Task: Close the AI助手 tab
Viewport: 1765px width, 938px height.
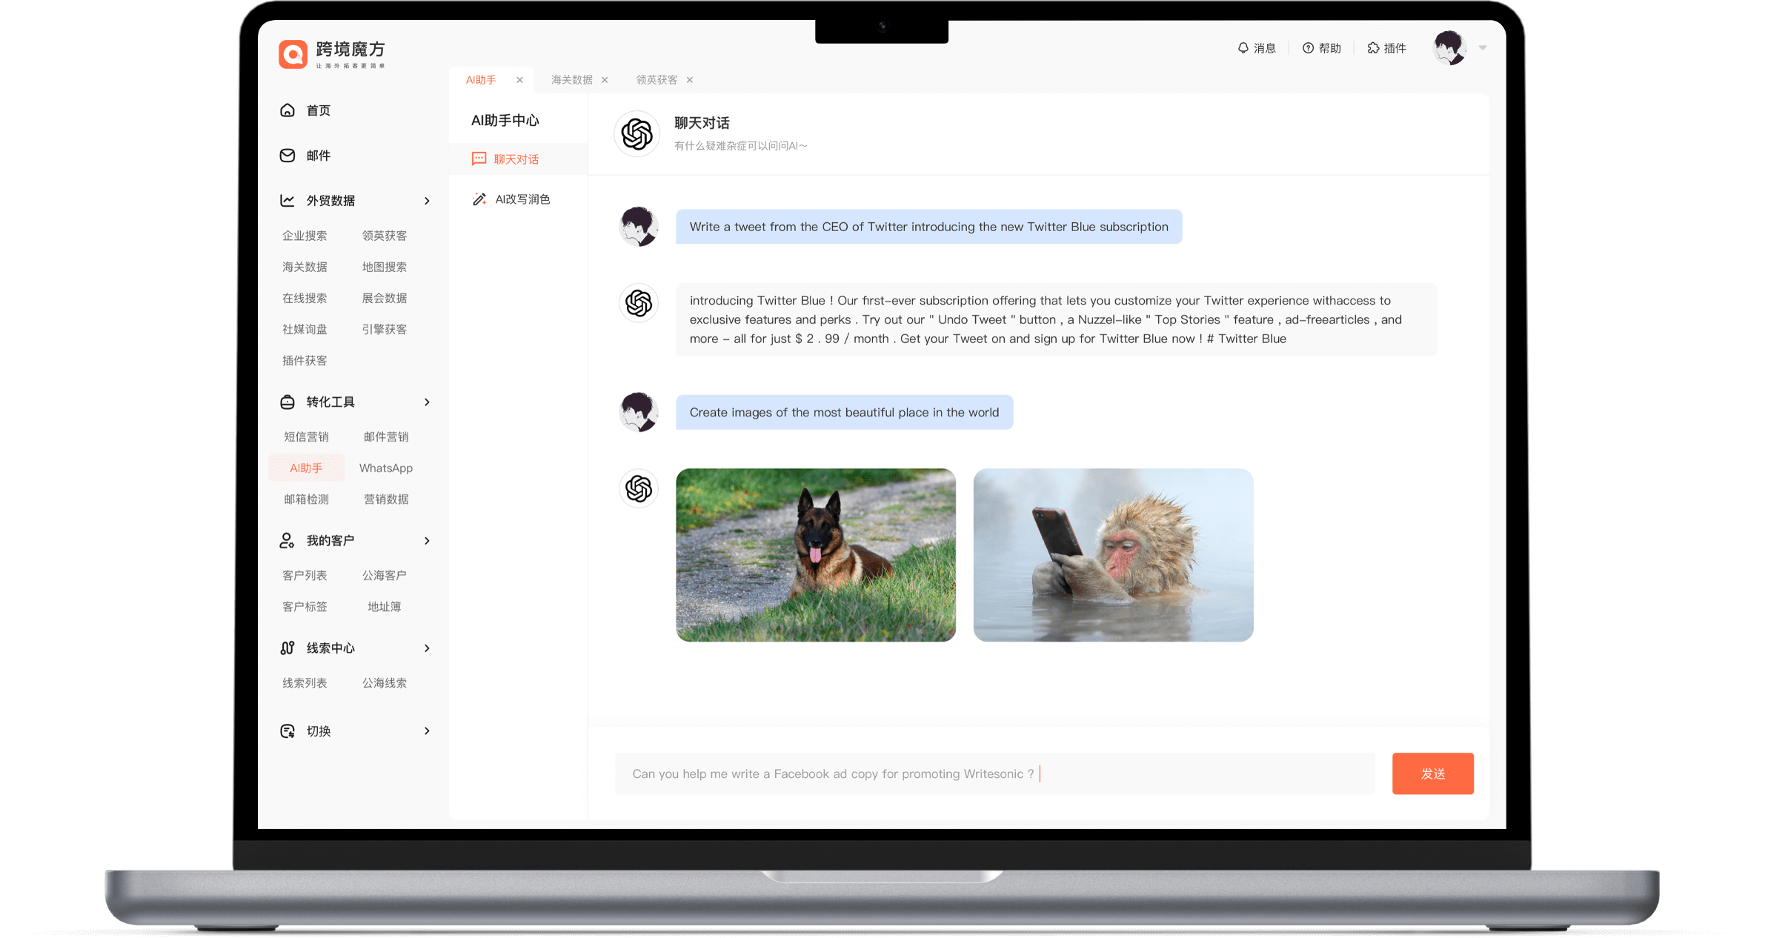Action: (519, 80)
